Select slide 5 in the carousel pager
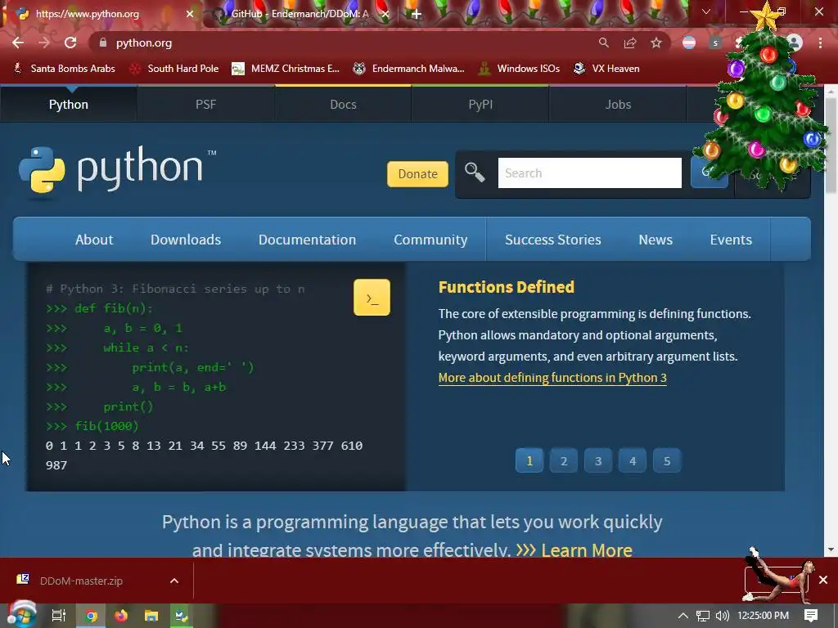Image resolution: width=838 pixels, height=628 pixels. click(666, 461)
